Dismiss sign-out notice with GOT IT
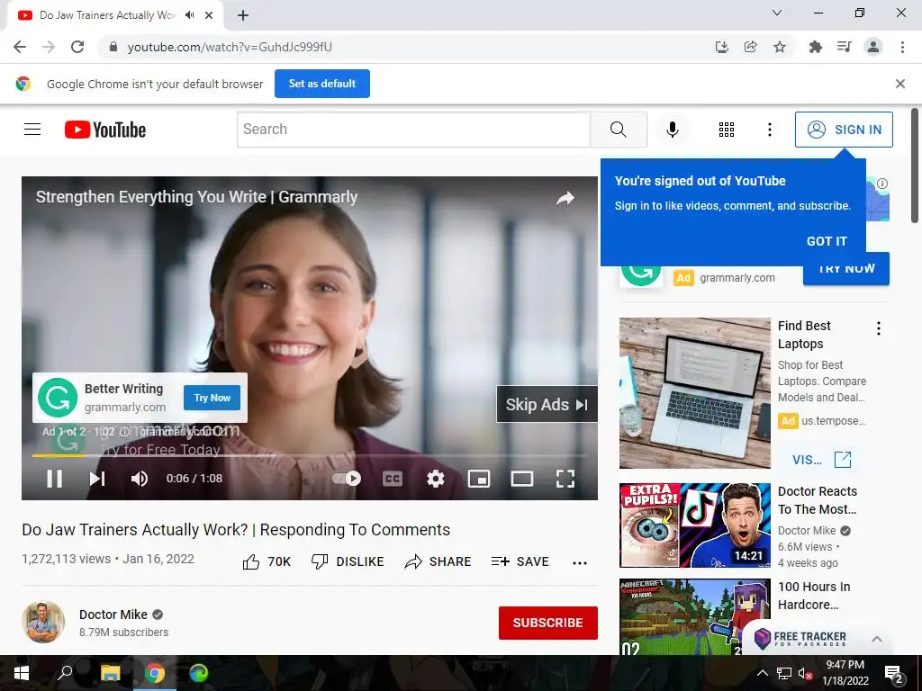Viewport: 922px width, 691px height. pyautogui.click(x=827, y=241)
